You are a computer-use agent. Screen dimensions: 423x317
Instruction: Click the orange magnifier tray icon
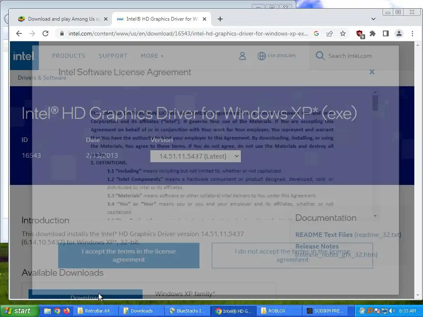click(370, 311)
